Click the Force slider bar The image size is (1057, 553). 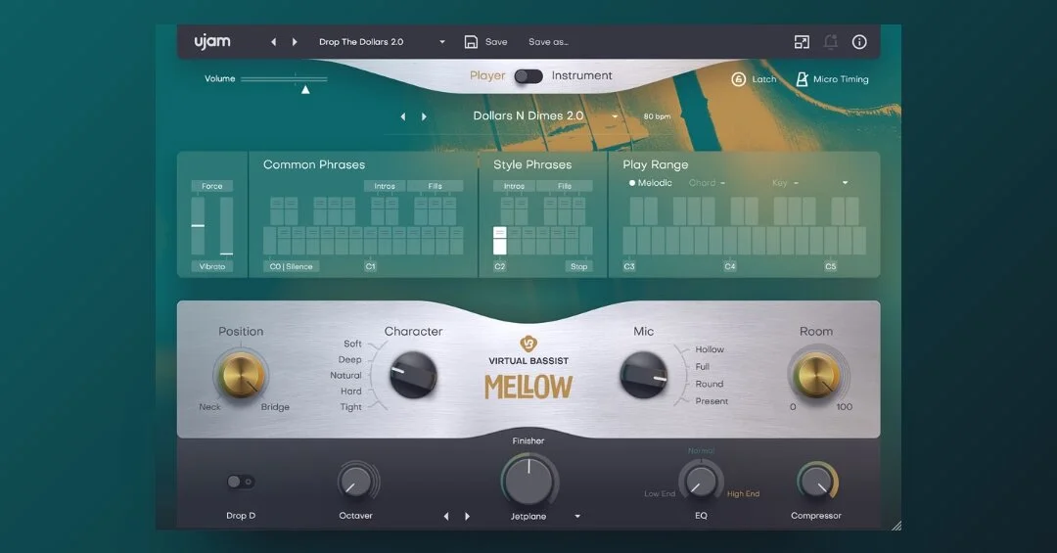(198, 226)
